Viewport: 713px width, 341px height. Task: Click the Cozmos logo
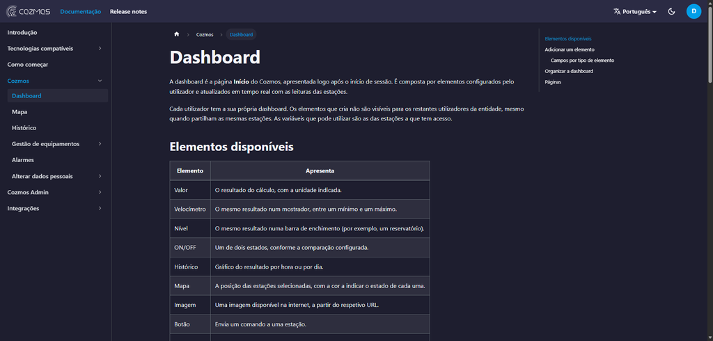coord(29,11)
